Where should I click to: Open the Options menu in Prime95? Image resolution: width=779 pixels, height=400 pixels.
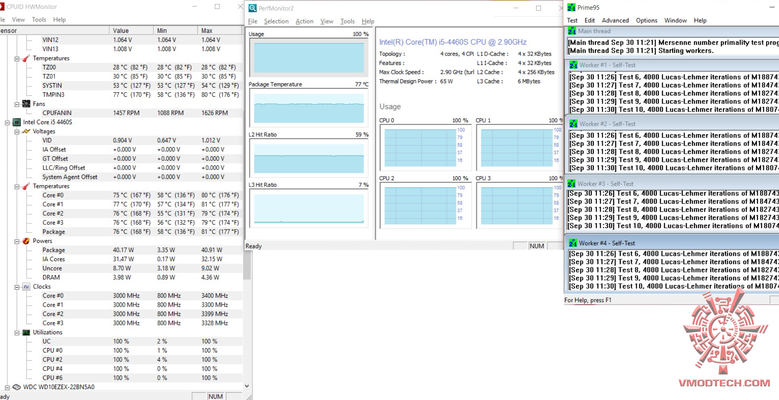pos(646,20)
